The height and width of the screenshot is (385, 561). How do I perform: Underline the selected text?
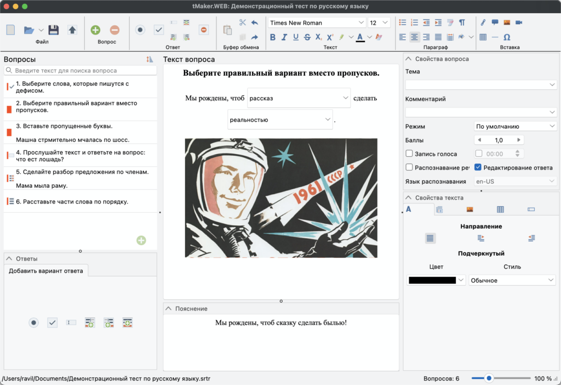coord(295,37)
